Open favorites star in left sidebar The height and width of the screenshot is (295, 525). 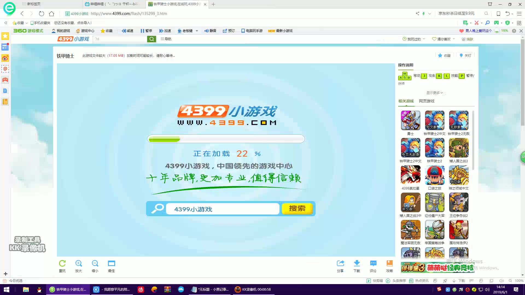(x=5, y=36)
